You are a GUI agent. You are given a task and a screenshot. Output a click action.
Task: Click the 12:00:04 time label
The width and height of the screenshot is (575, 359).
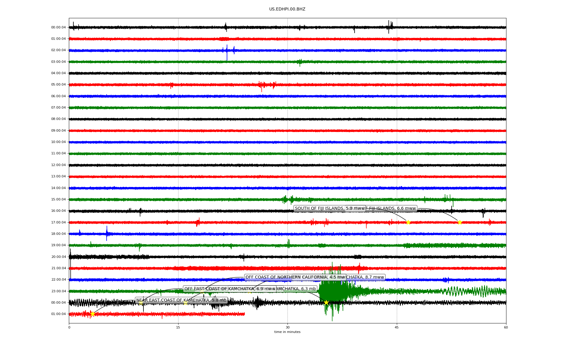58,165
